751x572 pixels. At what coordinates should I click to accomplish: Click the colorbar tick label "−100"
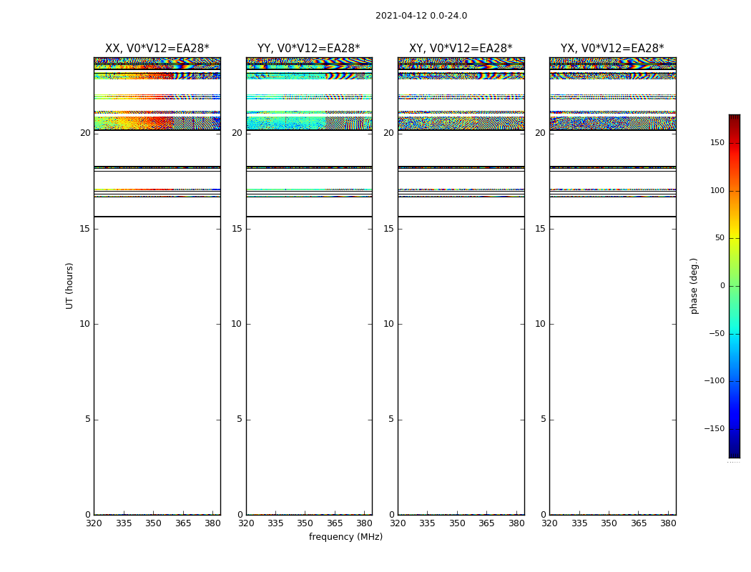715,381
